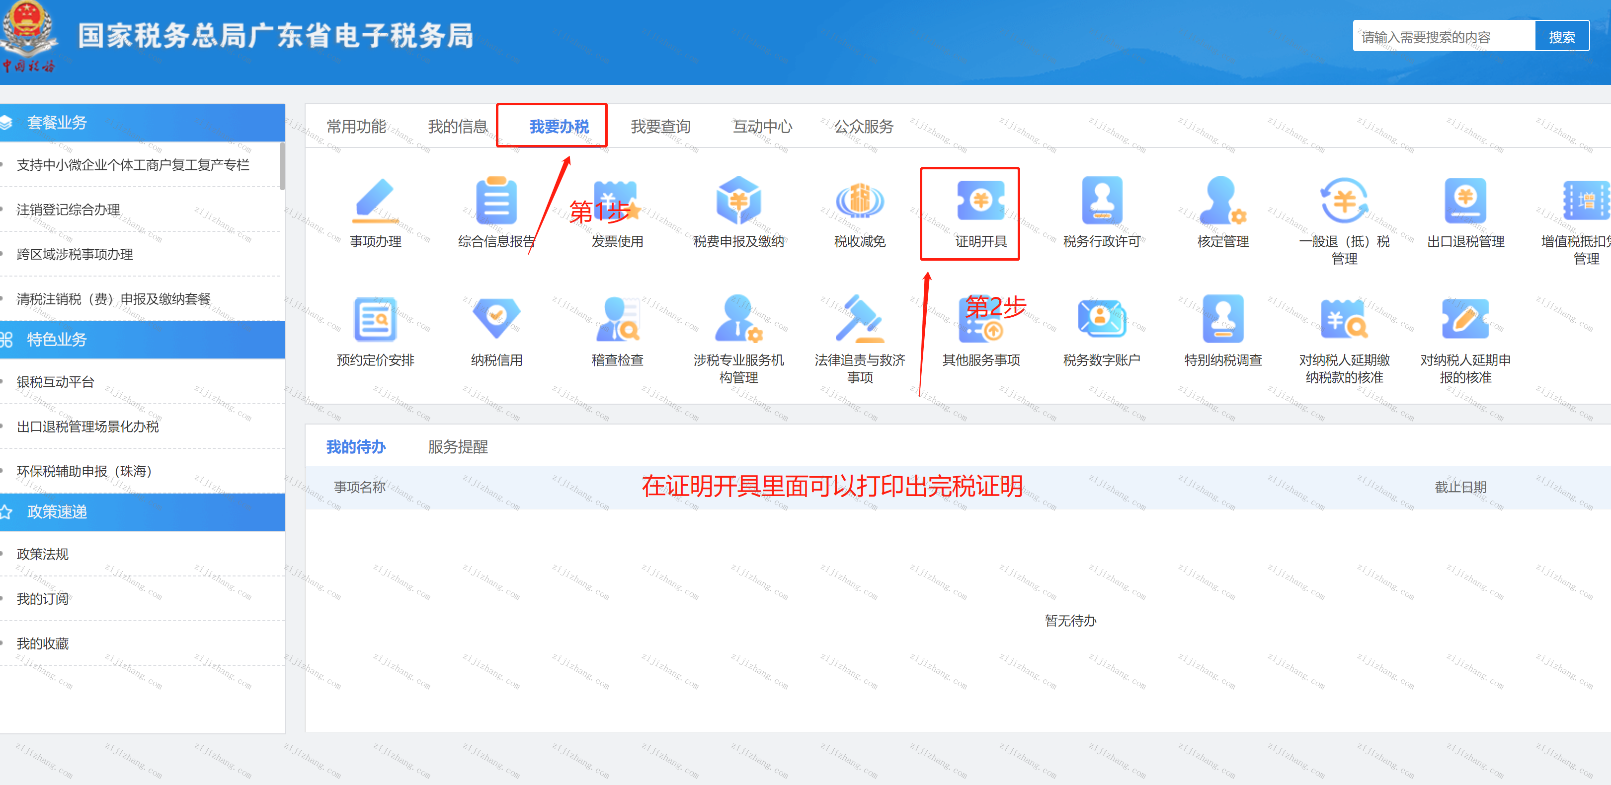
Task: Open 涉税专业服务机构管理 icon
Action: click(738, 319)
